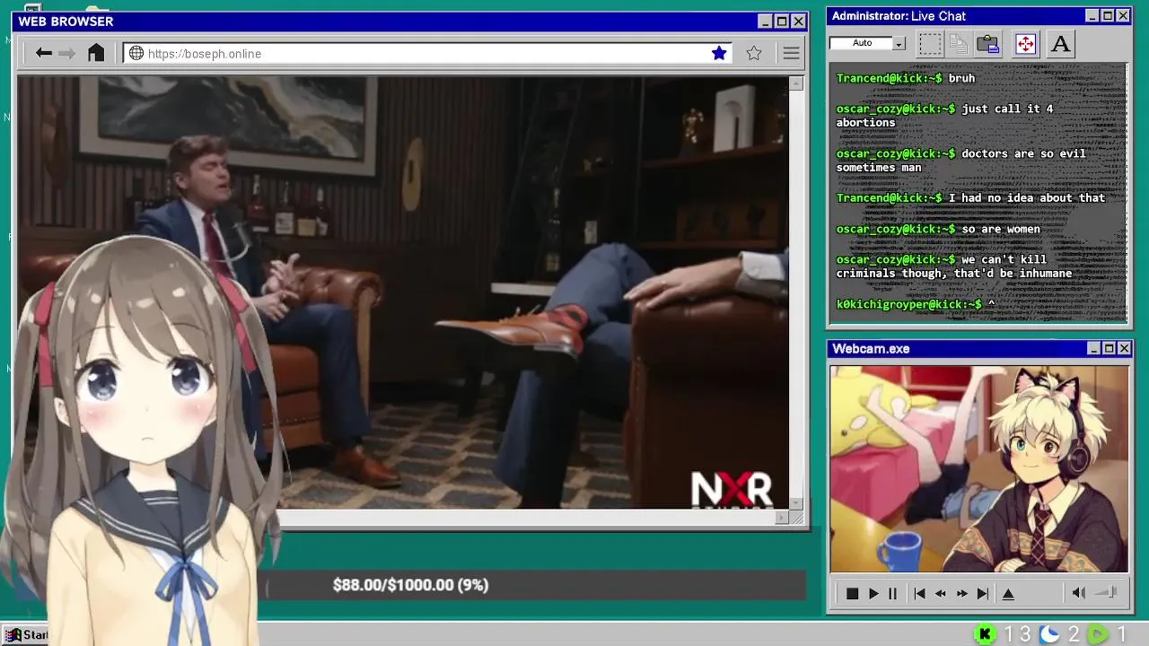
Task: Click the green Rumble play icon in taskbar
Action: [x=1098, y=634]
